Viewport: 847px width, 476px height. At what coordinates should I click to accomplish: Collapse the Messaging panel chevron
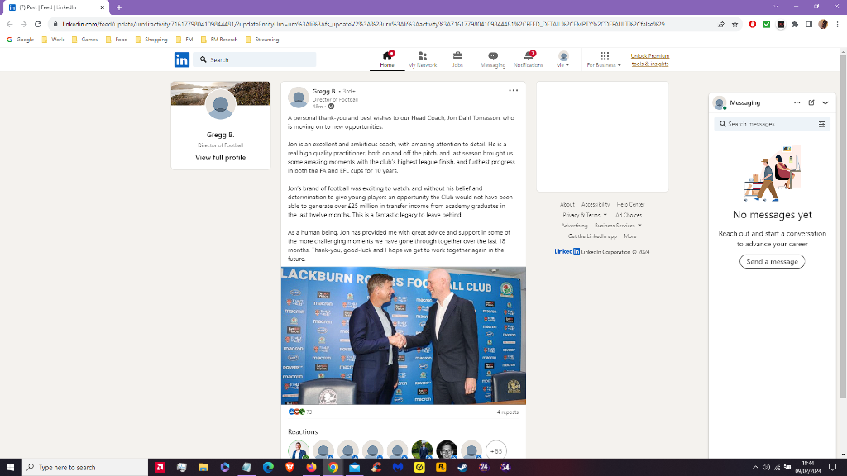[825, 102]
